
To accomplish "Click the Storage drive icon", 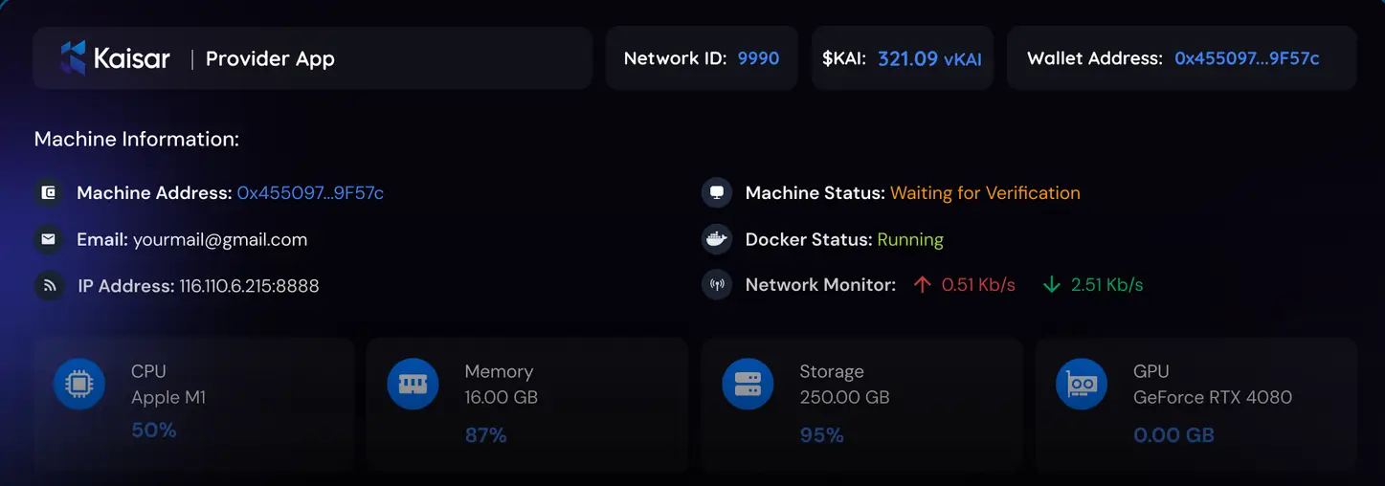I will click(x=747, y=385).
